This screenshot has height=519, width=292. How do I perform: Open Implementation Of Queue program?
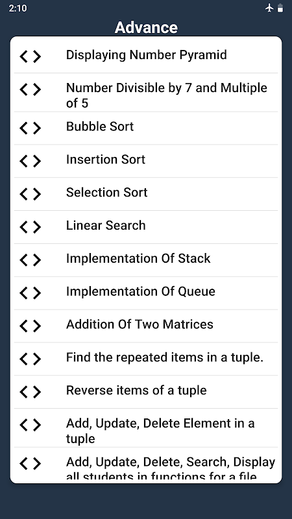145,293
